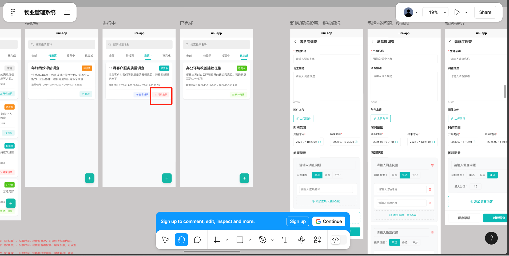Viewport: 509px width, 256px height.
Task: Click the Share button
Action: tap(485, 12)
